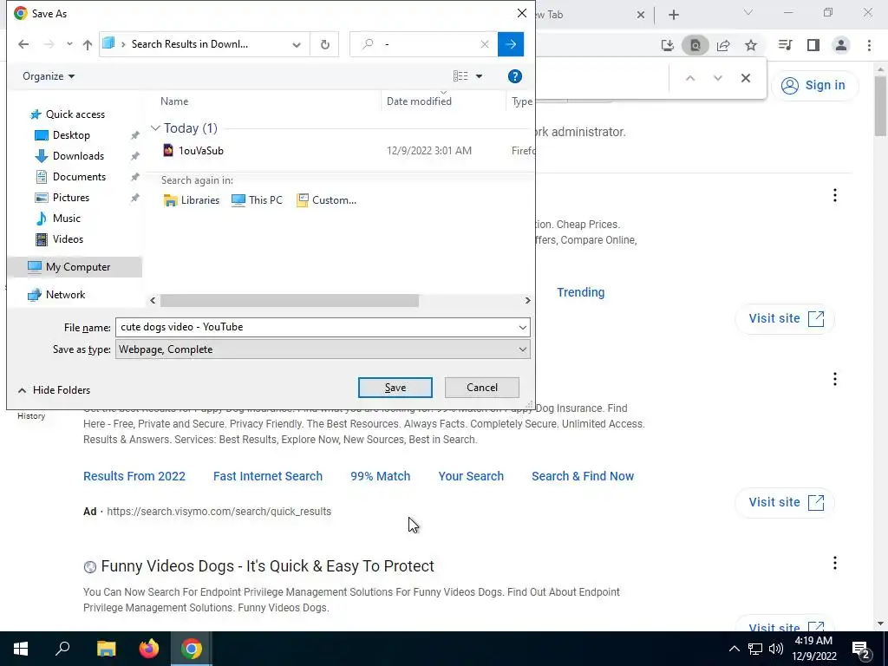Sort by Name column

(174, 101)
